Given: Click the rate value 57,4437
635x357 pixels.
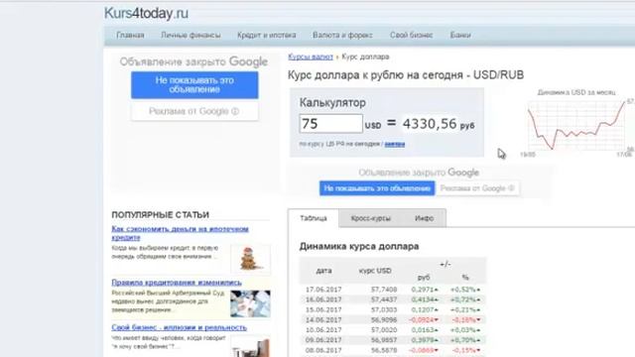Looking at the screenshot, I should (384, 299).
